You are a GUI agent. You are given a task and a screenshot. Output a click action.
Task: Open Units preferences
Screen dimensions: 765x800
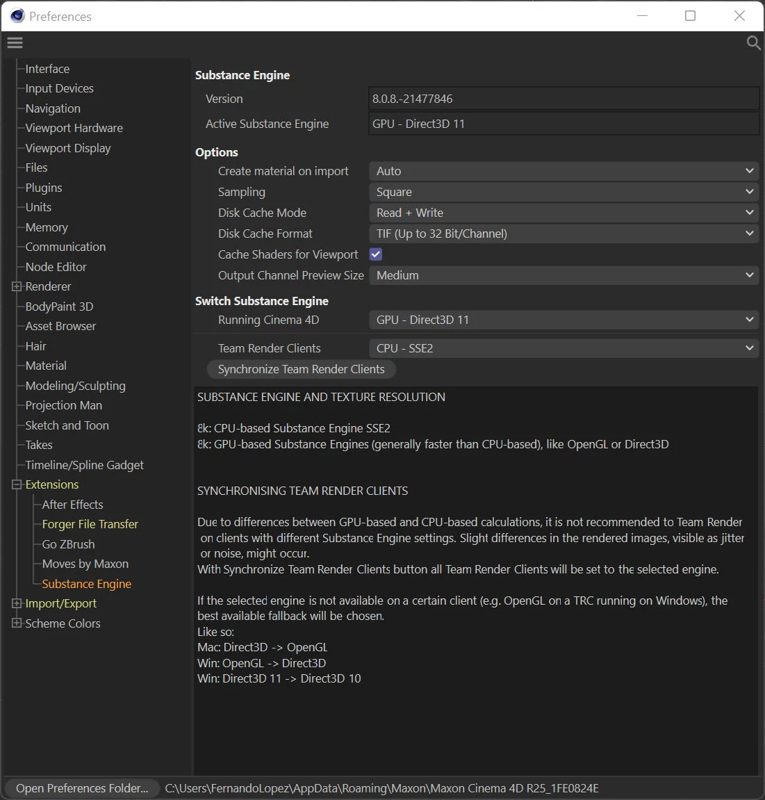tap(38, 207)
